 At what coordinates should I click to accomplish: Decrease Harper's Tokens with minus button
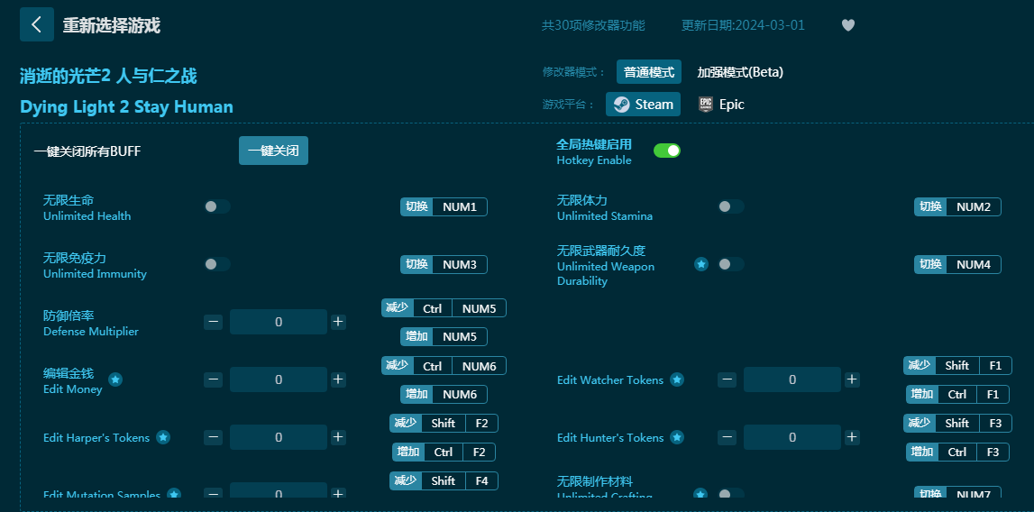pyautogui.click(x=213, y=437)
